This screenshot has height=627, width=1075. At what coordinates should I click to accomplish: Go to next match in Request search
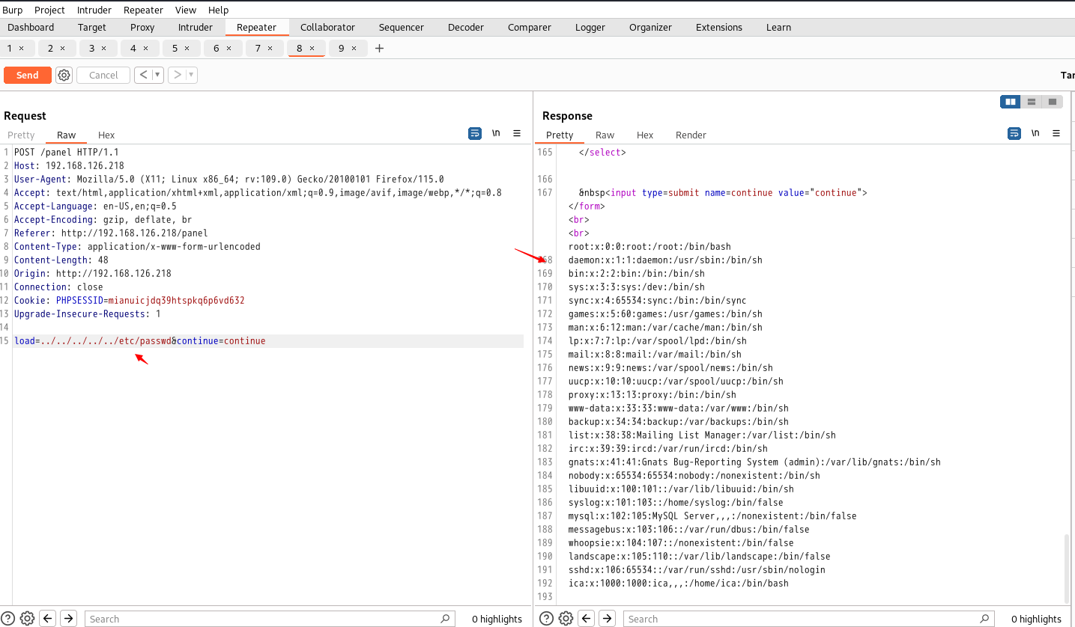coord(68,618)
